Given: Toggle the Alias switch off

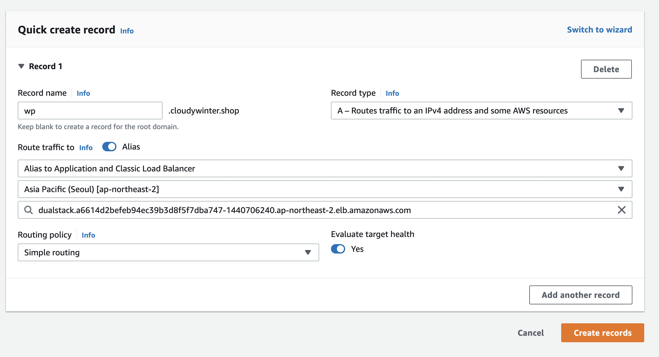Looking at the screenshot, I should click(x=109, y=147).
